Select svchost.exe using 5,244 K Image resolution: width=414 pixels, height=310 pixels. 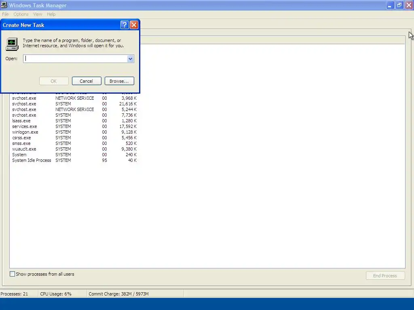tap(74, 109)
